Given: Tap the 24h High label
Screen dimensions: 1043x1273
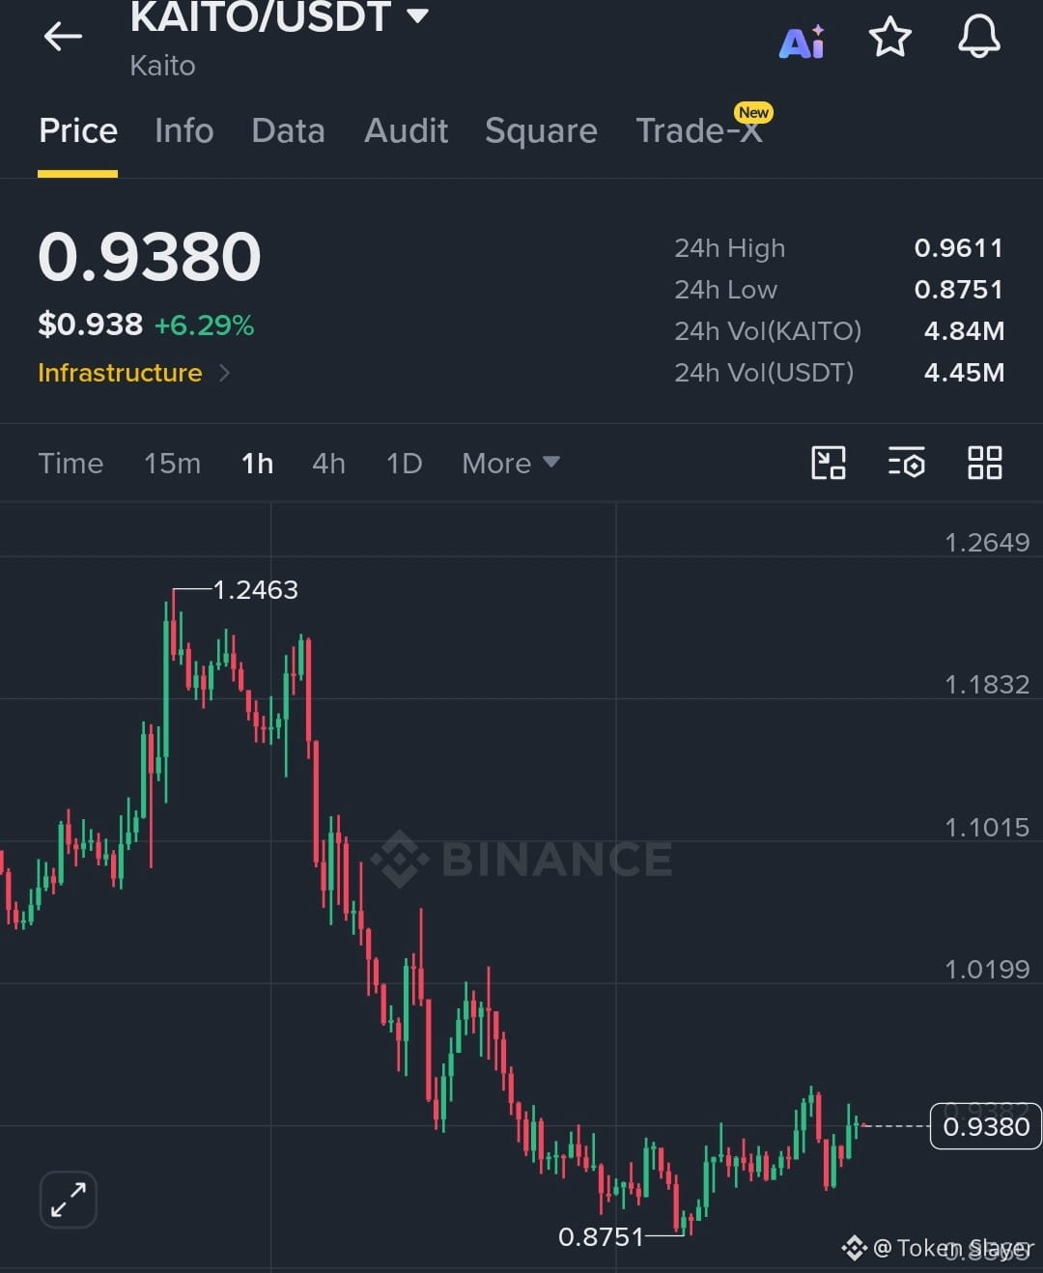Looking at the screenshot, I should pos(729,248).
